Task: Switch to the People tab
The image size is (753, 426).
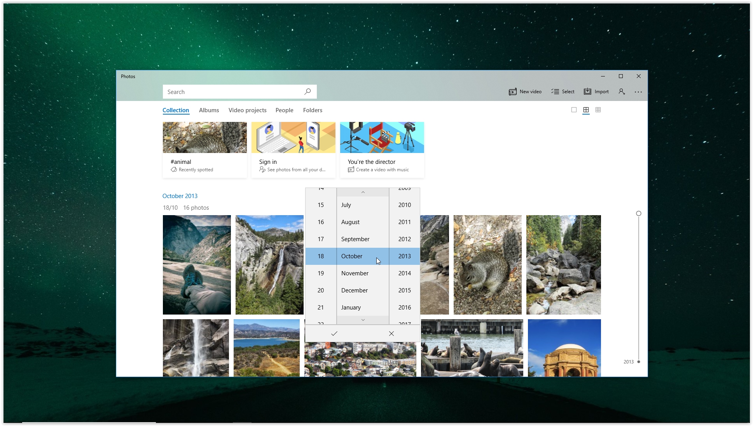Action: click(284, 110)
